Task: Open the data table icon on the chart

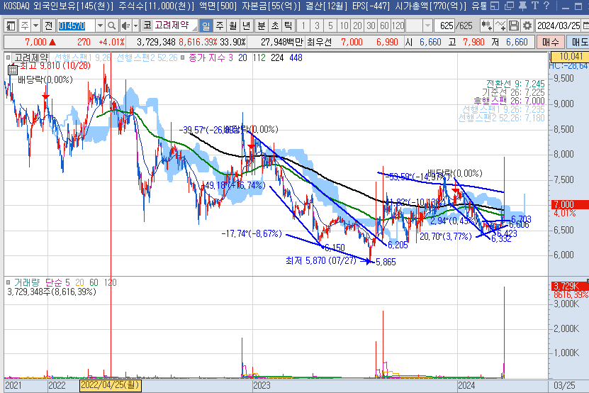Action: pos(12,70)
